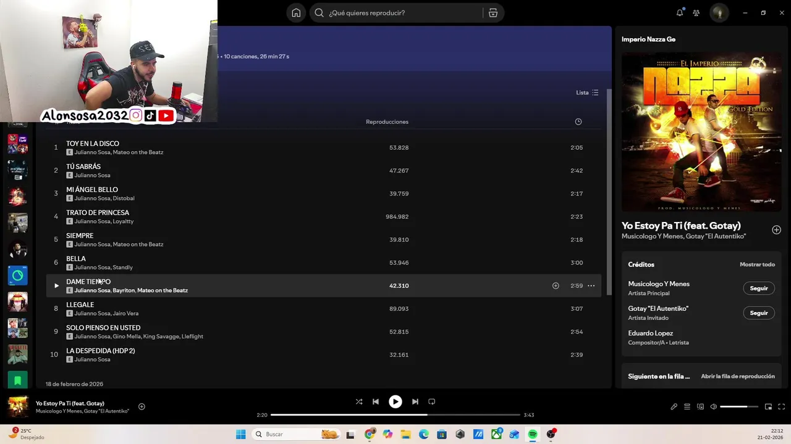Open artist link Standly

123,268
